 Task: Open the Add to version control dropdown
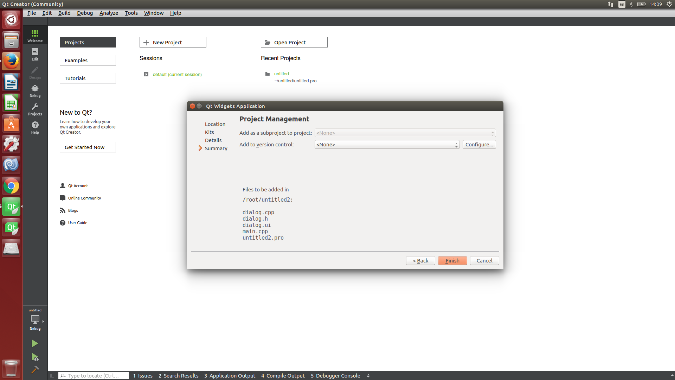pyautogui.click(x=387, y=145)
